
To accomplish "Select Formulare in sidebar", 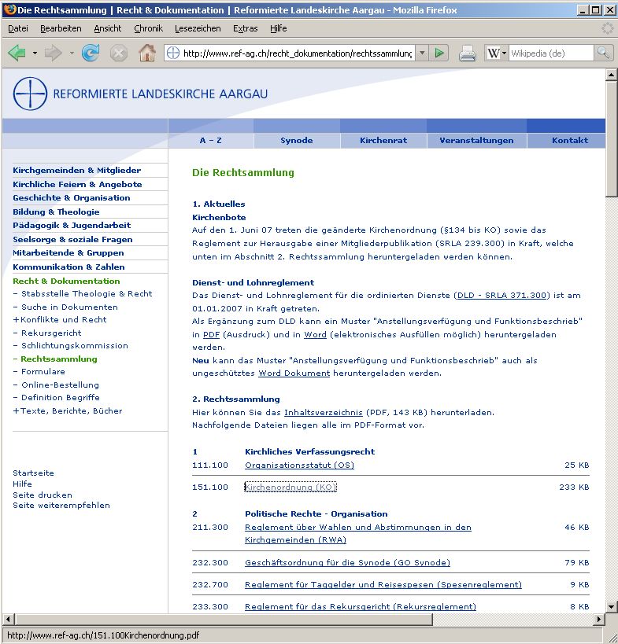I will tap(43, 371).
